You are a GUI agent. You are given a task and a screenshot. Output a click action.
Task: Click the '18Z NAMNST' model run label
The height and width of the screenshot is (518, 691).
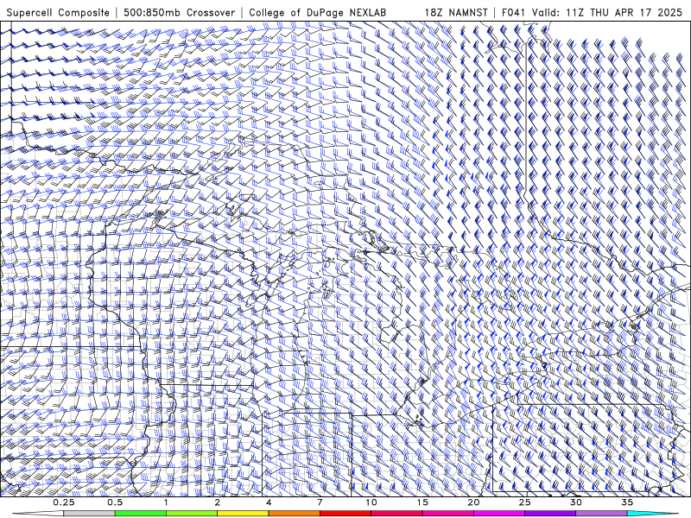click(456, 12)
